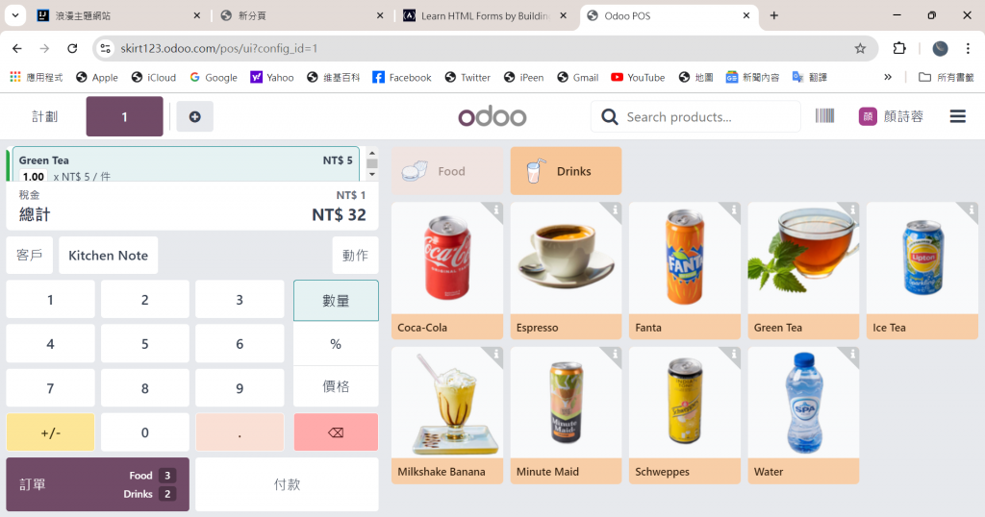Set the 客戶 customer
Viewport: 985px width, 517px height.
[30, 256]
